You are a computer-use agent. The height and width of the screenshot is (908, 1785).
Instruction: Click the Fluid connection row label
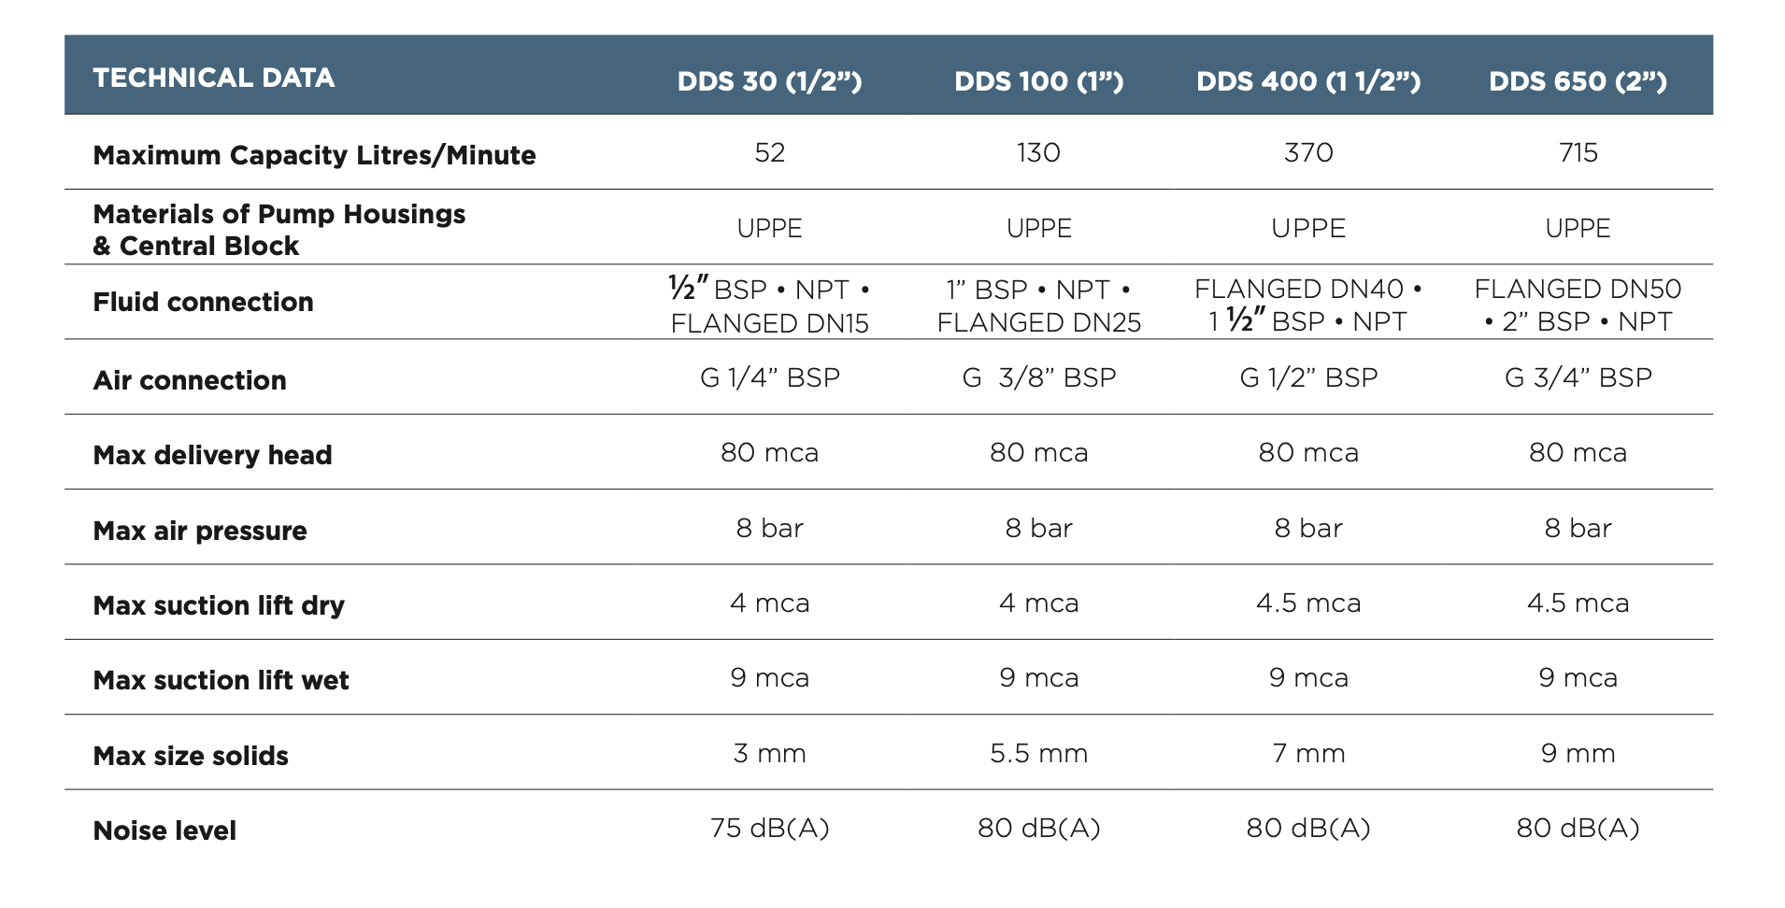click(204, 302)
